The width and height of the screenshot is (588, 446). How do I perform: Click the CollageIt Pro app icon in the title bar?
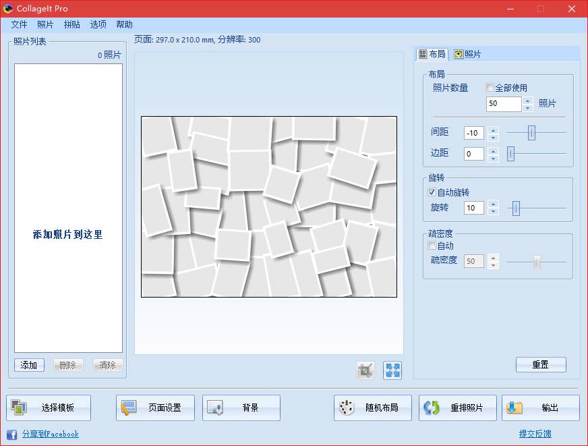(8, 8)
